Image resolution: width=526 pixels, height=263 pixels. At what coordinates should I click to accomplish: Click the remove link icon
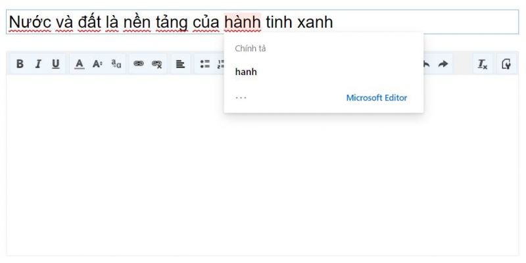(x=157, y=64)
